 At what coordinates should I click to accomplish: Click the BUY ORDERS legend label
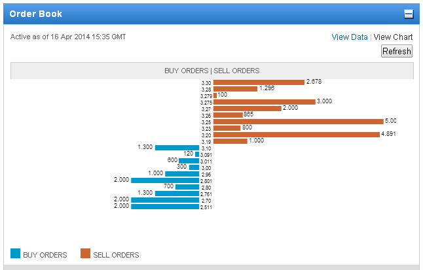[45, 255]
